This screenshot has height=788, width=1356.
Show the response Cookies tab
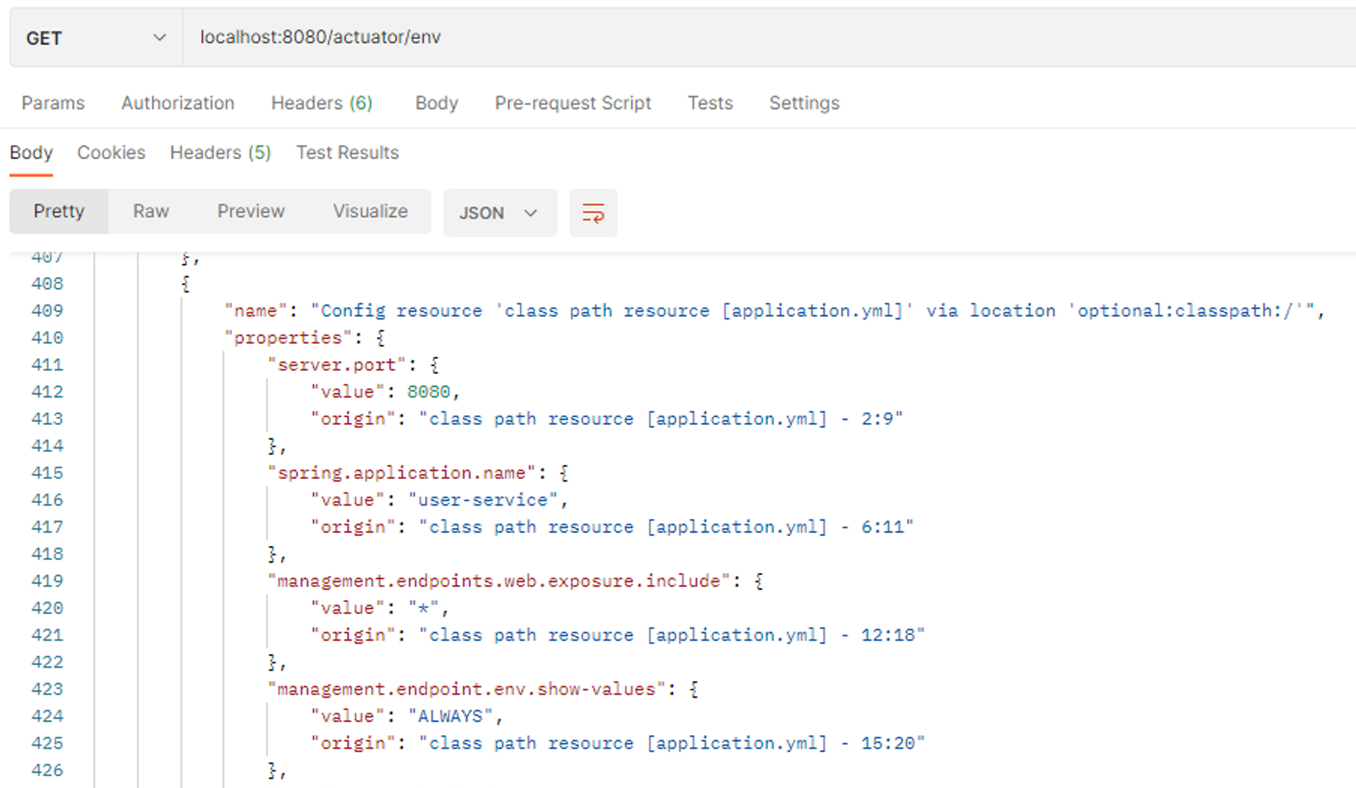tap(111, 153)
